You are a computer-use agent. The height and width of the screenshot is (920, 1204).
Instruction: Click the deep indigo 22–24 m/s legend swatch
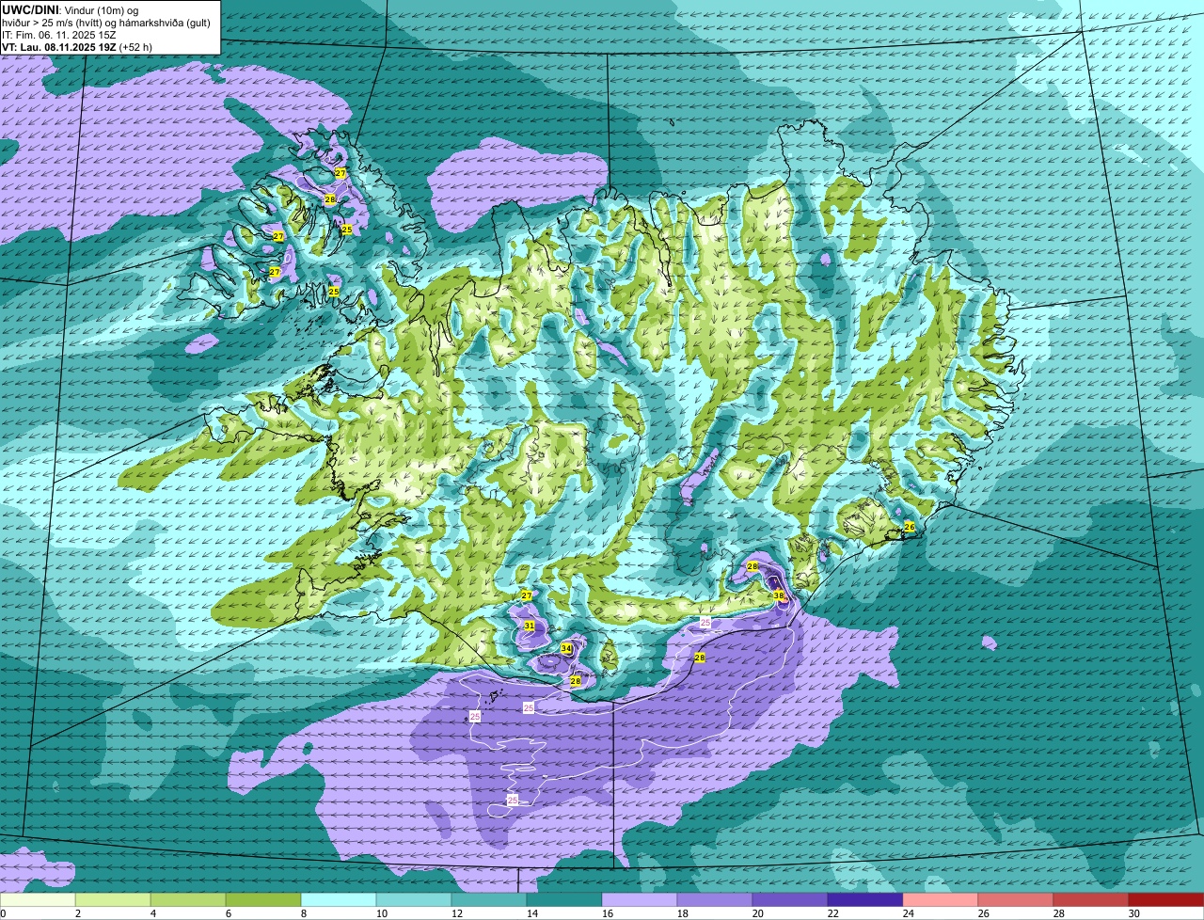pyautogui.click(x=865, y=900)
